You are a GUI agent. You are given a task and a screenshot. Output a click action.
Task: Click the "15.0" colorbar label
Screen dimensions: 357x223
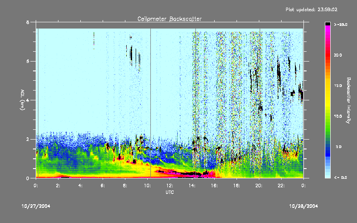pos(338,86)
